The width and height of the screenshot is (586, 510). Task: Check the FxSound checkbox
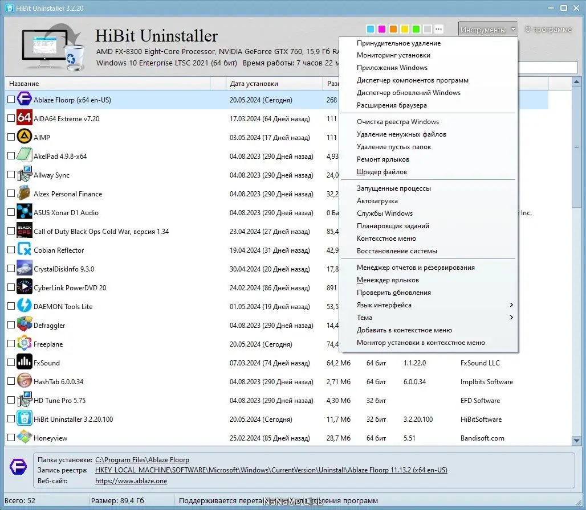tap(11, 362)
